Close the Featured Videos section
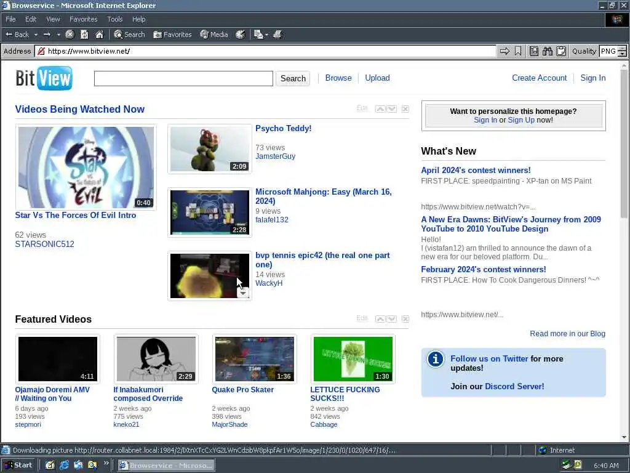This screenshot has height=473, width=630. 405,319
